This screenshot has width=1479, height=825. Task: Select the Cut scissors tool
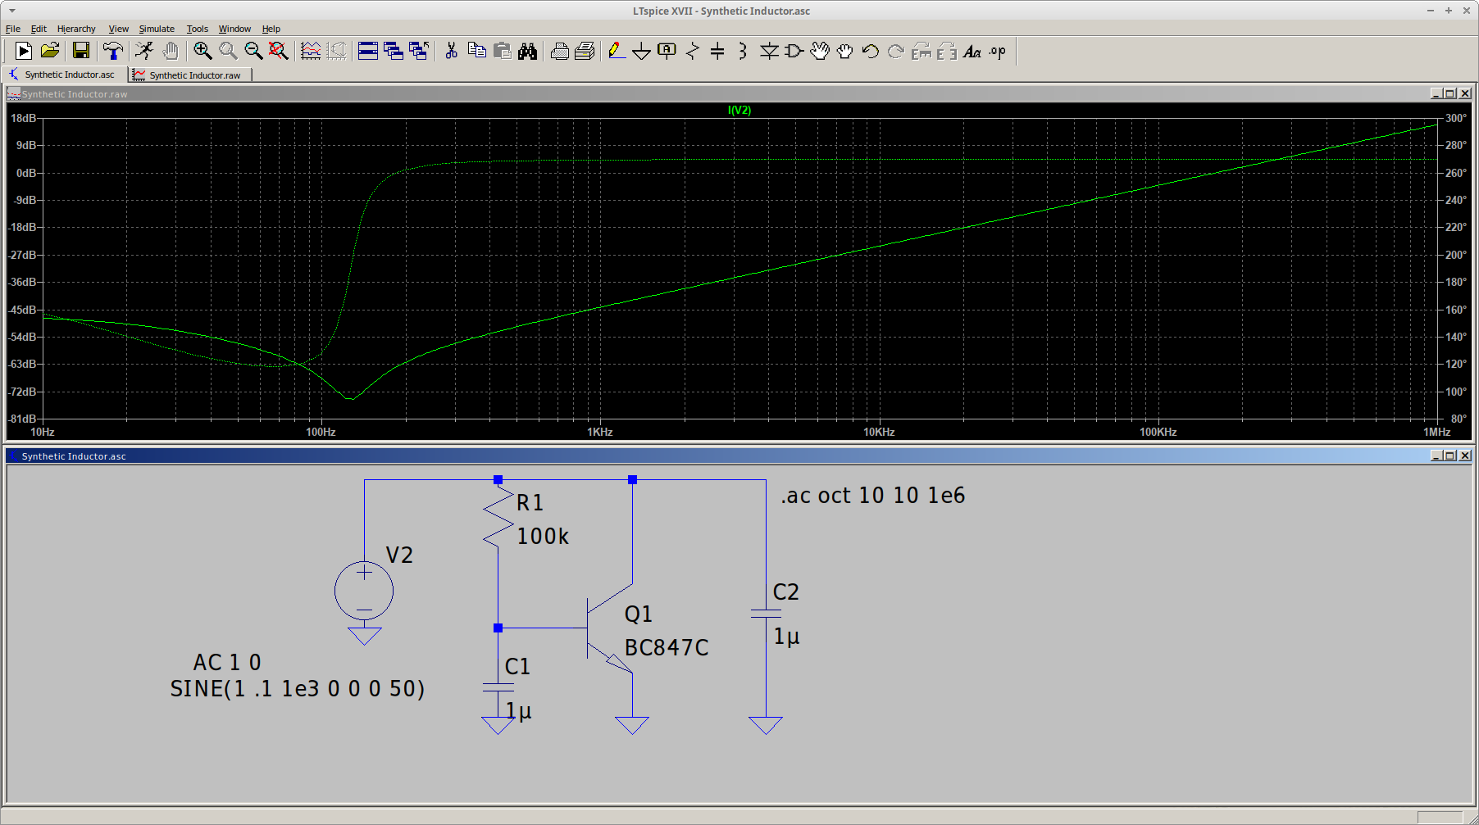(451, 51)
